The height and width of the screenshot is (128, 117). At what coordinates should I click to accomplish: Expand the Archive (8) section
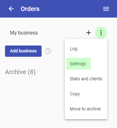(x=20, y=72)
